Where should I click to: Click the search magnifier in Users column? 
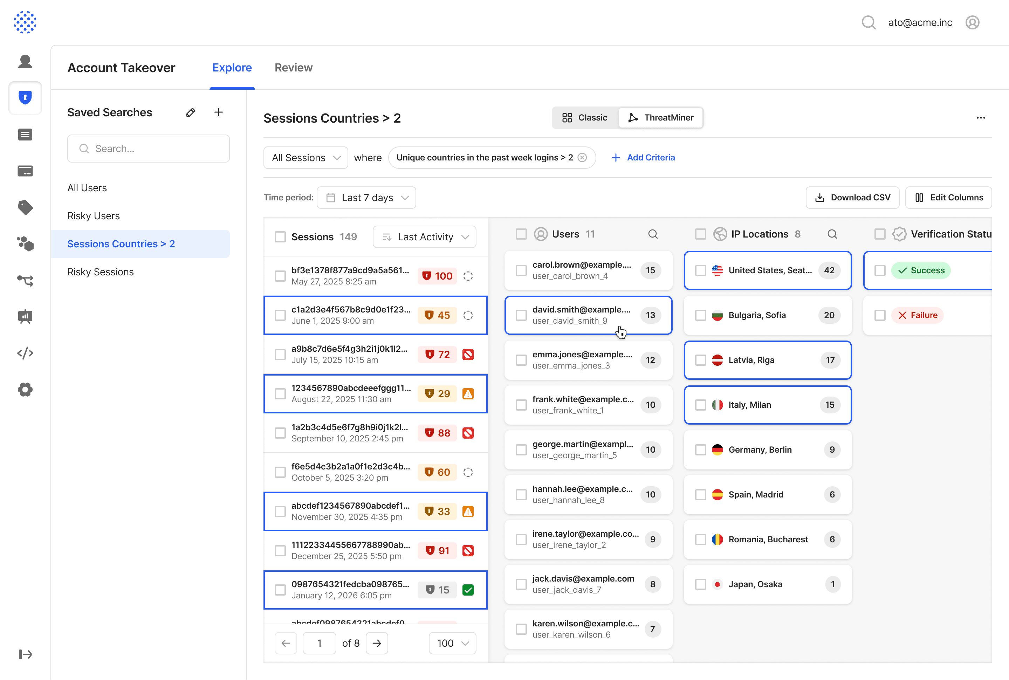click(653, 234)
